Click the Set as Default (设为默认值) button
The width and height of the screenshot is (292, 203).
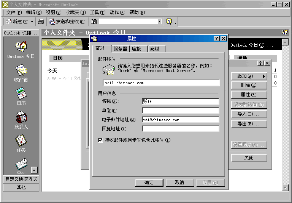tap(249, 105)
